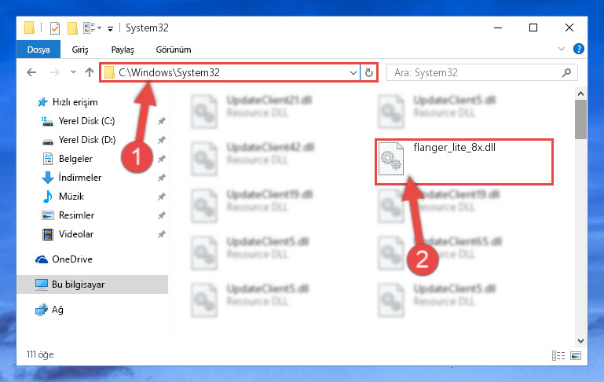Click the Properties quick access icon
Screen dimensions: 604x382
(55, 28)
